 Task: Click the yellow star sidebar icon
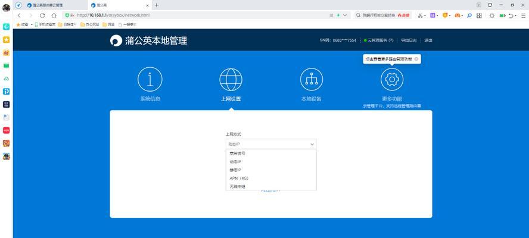6,40
